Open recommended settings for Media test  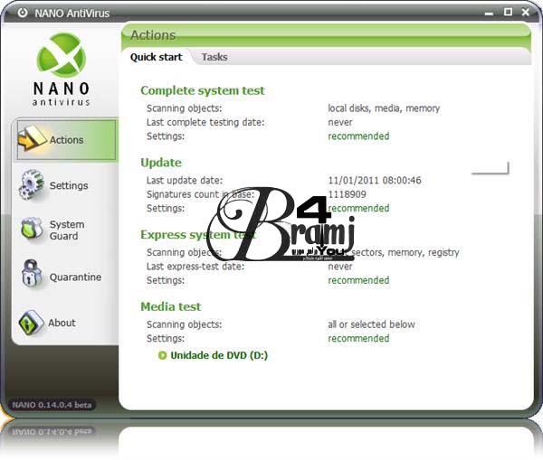point(358,338)
